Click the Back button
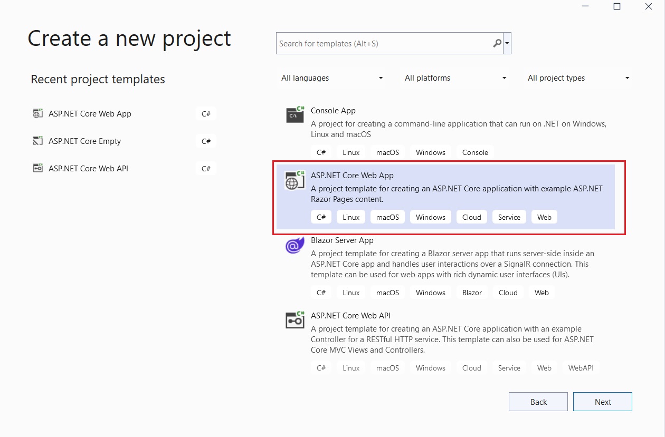This screenshot has height=437, width=665. pyautogui.click(x=538, y=402)
